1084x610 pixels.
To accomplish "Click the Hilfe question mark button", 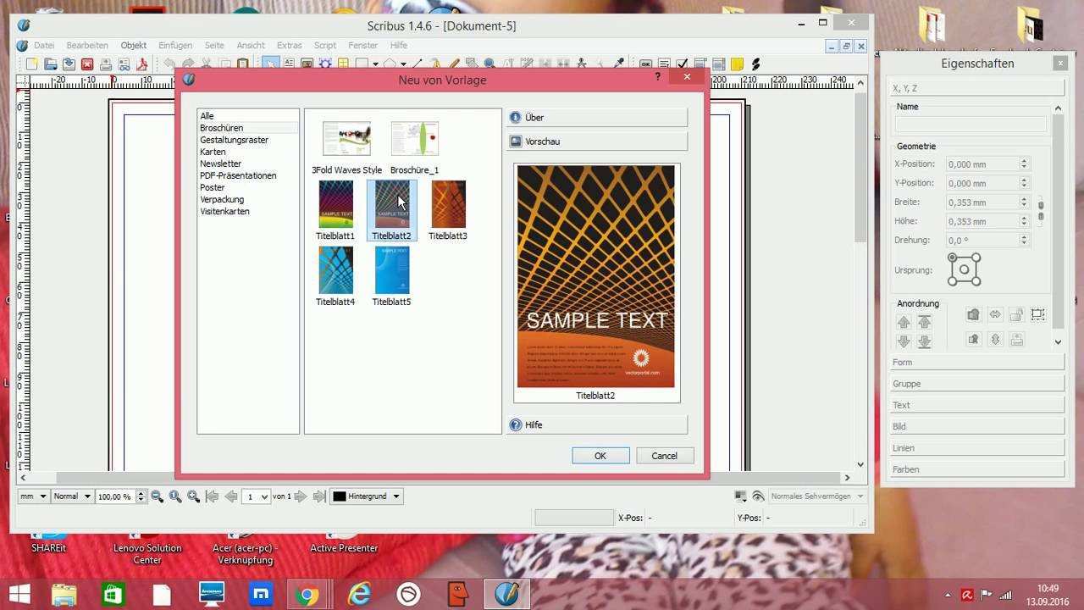I will [x=515, y=425].
